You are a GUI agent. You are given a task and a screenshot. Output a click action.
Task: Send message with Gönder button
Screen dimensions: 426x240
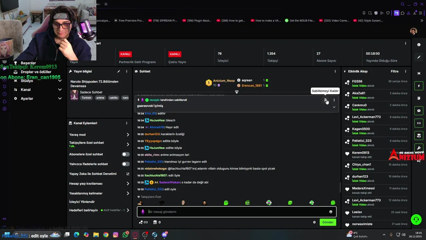(328, 222)
